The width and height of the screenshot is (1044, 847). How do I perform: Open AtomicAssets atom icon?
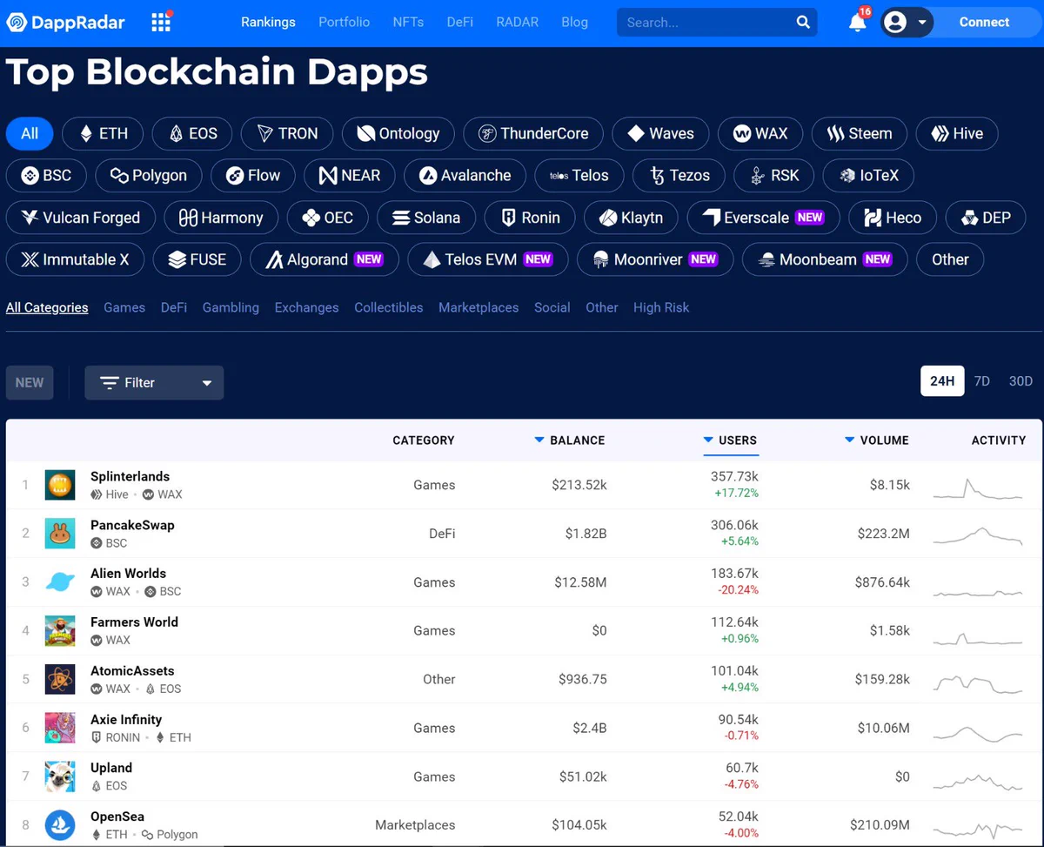pyautogui.click(x=60, y=679)
